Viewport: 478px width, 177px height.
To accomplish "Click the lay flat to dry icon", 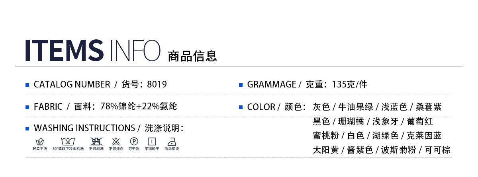I will [152, 141].
